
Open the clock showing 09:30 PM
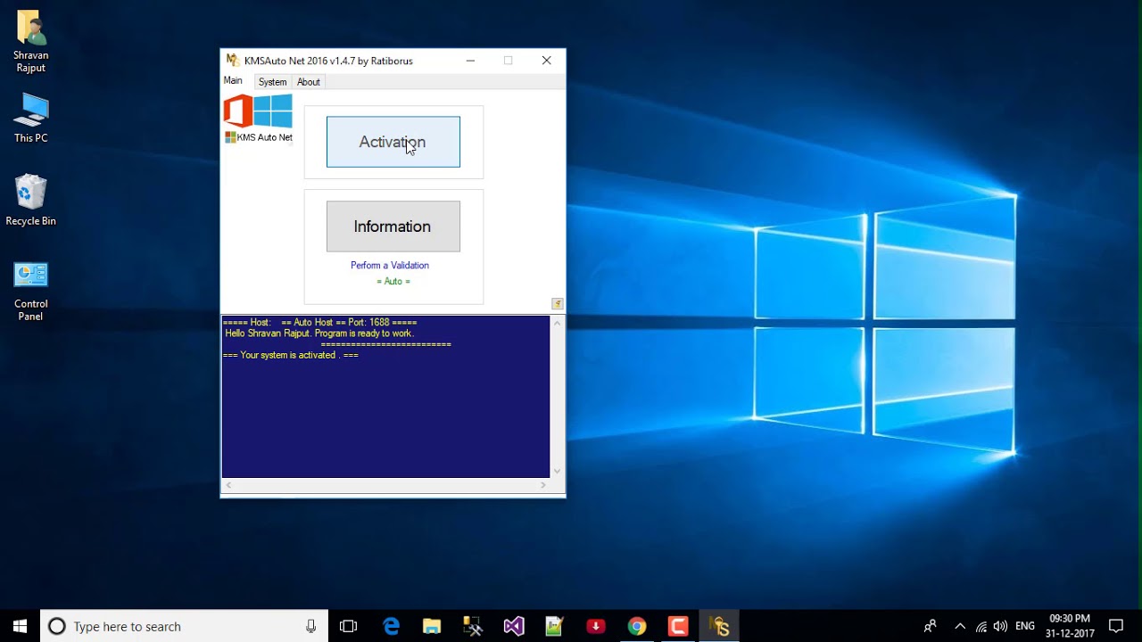click(x=1070, y=626)
